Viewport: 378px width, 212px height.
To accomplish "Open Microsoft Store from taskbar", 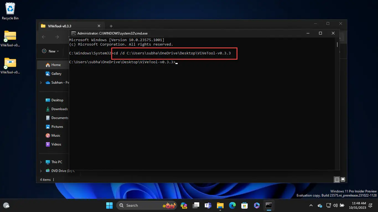I will (244, 205).
